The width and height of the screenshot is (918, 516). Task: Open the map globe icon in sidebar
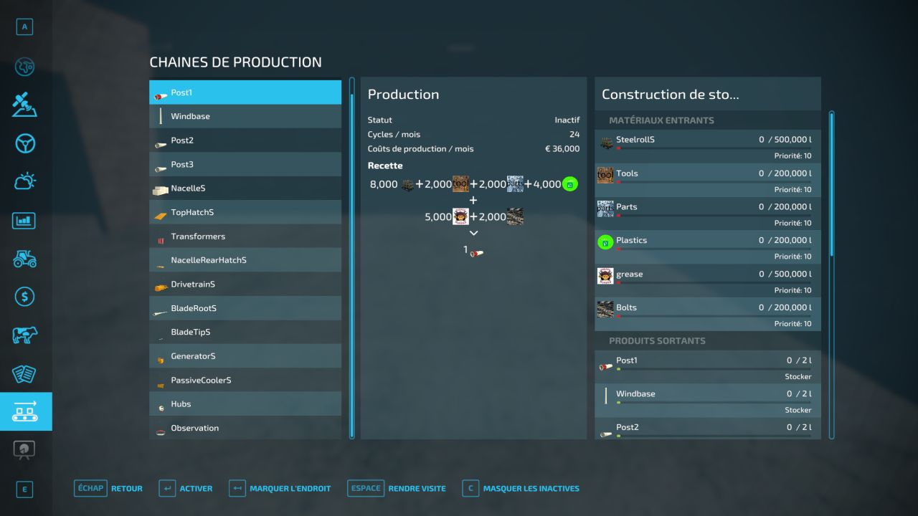(24, 67)
